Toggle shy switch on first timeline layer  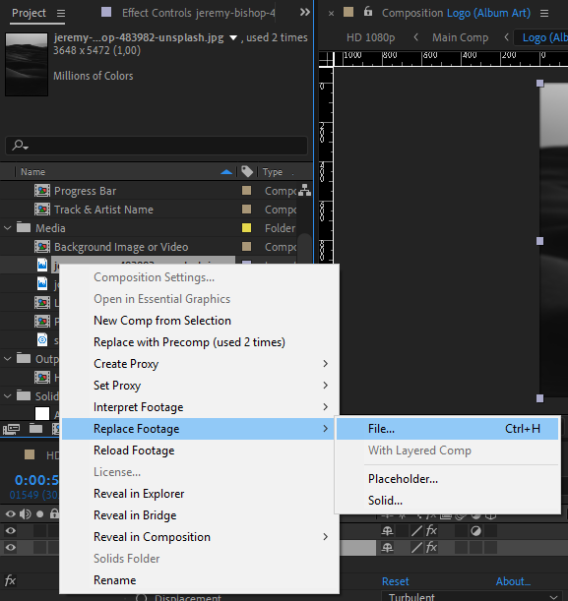387,531
